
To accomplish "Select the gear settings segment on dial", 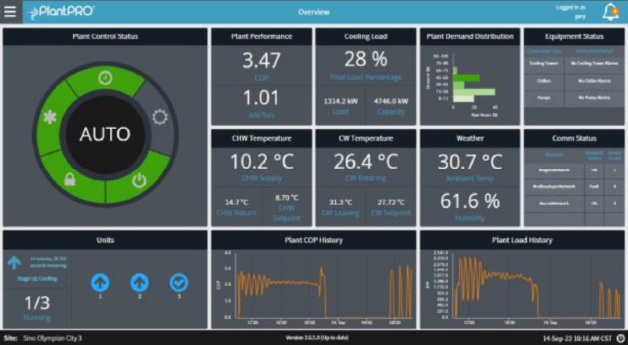I will [x=160, y=118].
